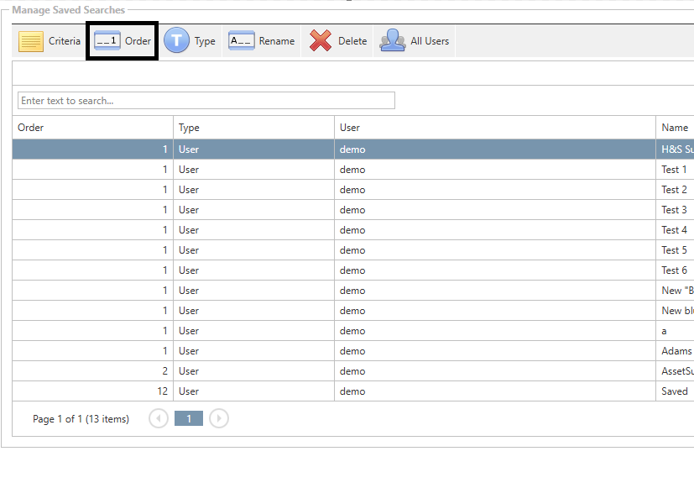
Task: Click the Rename toolbar icon
Action: 242,41
